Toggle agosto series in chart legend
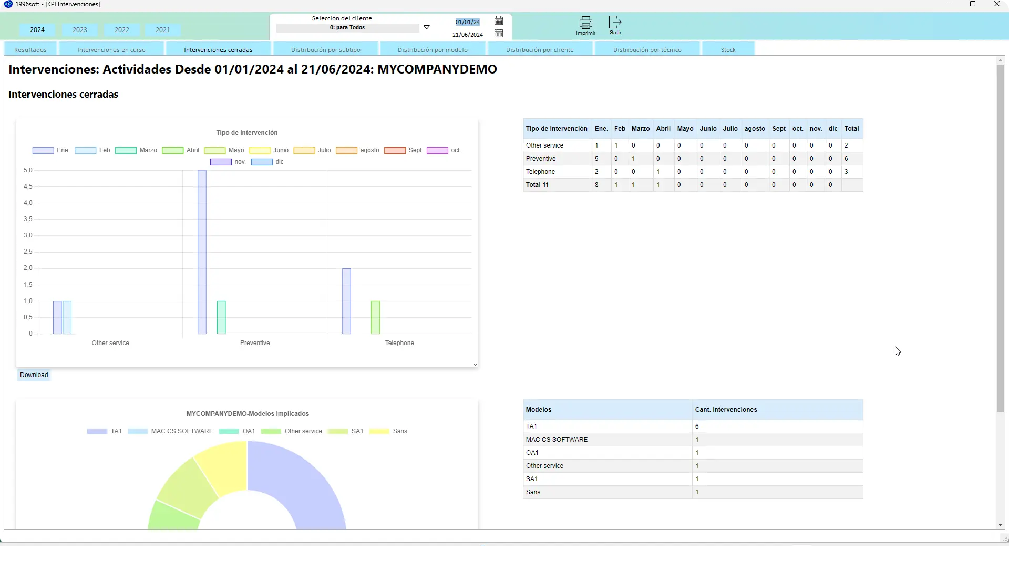 click(x=358, y=150)
